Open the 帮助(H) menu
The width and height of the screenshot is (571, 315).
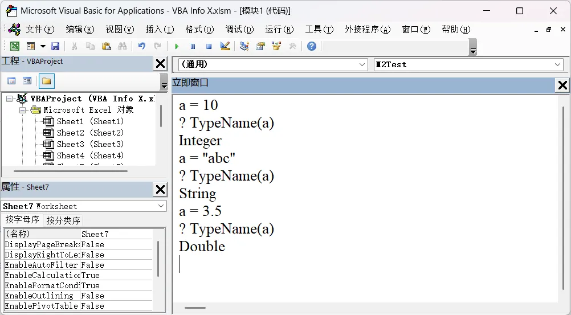point(456,30)
